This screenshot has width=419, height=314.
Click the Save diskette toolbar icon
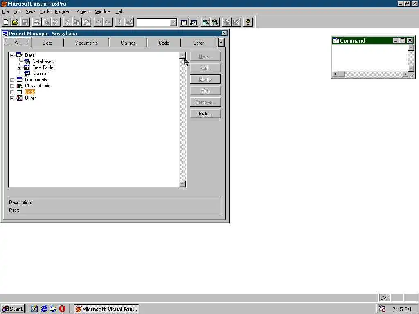pyautogui.click(x=25, y=22)
